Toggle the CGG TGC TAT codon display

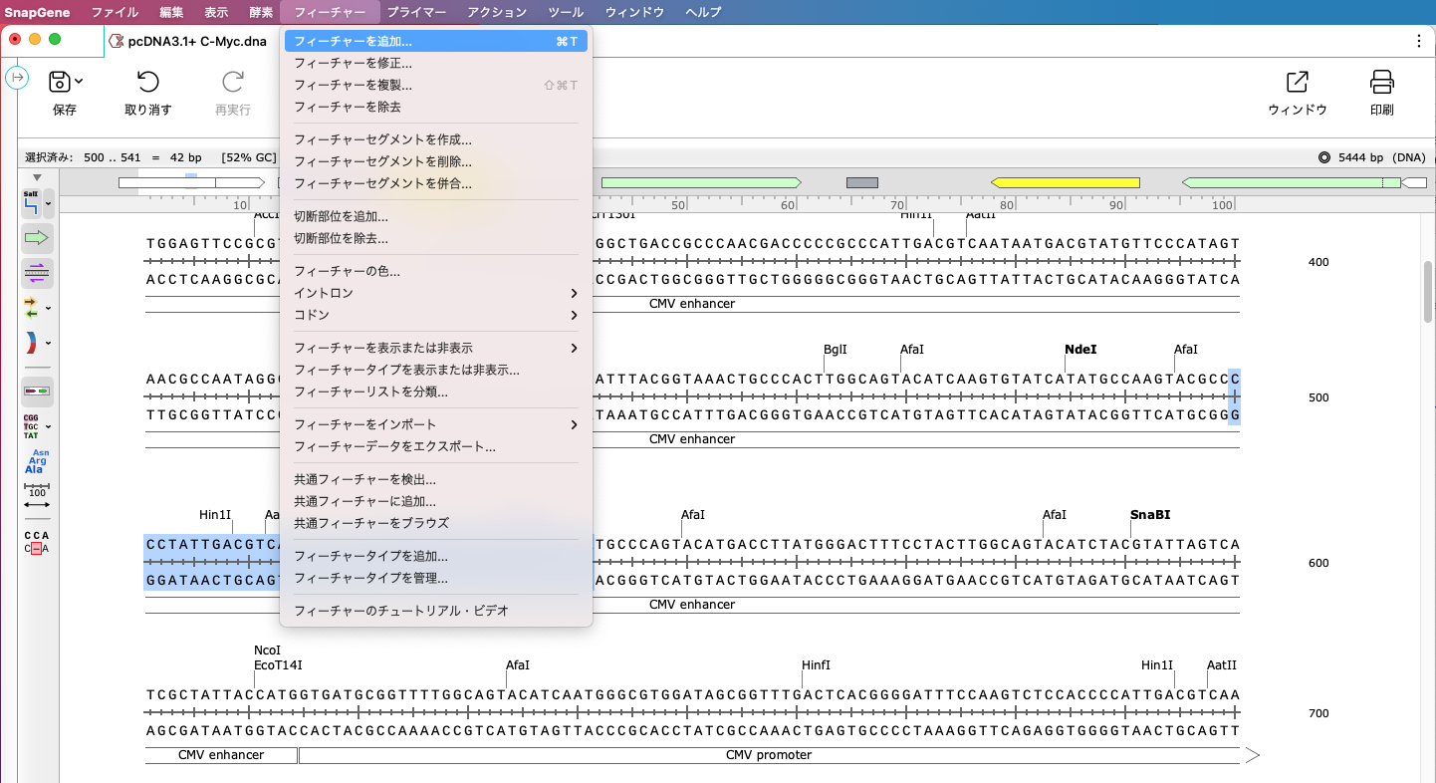tap(31, 425)
